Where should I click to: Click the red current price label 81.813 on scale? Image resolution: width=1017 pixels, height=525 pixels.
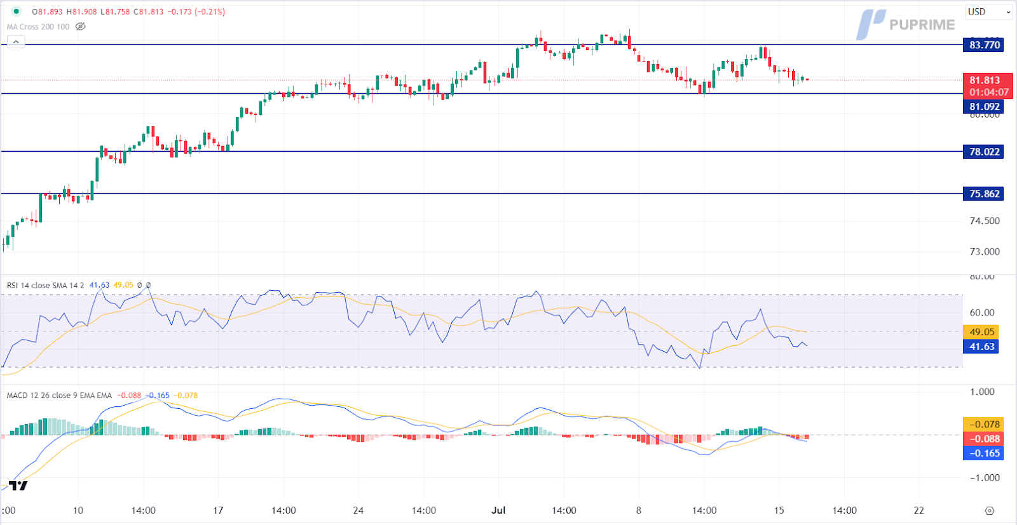pyautogui.click(x=985, y=80)
